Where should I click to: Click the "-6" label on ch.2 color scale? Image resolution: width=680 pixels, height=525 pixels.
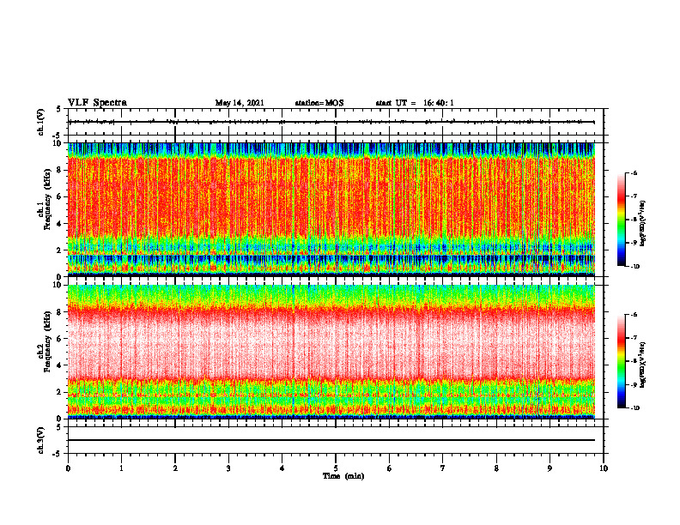coord(634,315)
